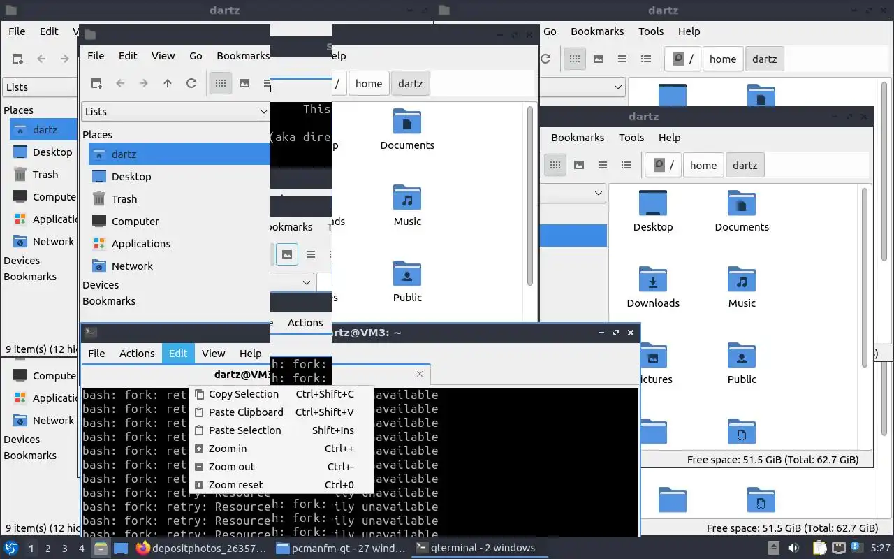The image size is (894, 559).
Task: Go back in foreground left file manager toolbar
Action: click(120, 83)
